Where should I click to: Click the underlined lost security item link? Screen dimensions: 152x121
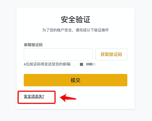tap(34, 96)
